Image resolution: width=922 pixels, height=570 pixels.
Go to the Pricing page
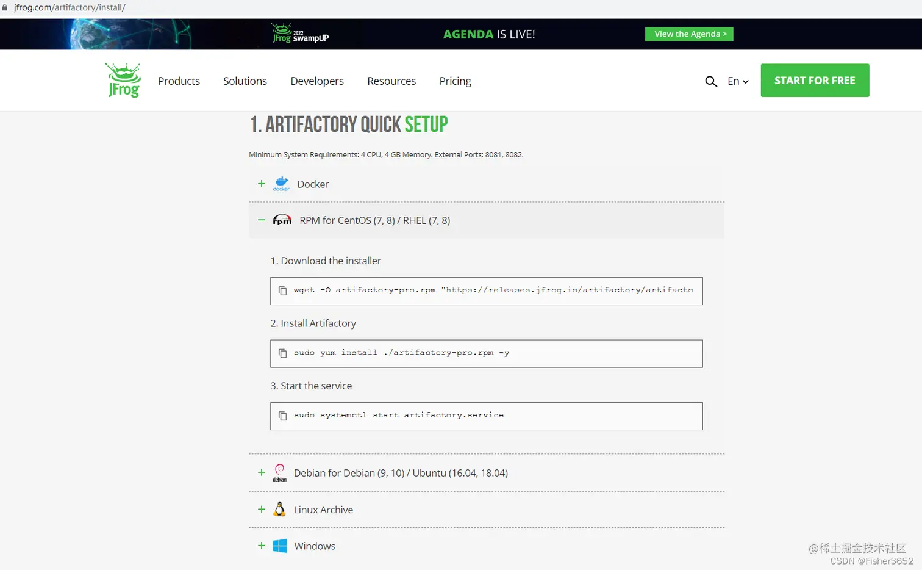tap(455, 81)
